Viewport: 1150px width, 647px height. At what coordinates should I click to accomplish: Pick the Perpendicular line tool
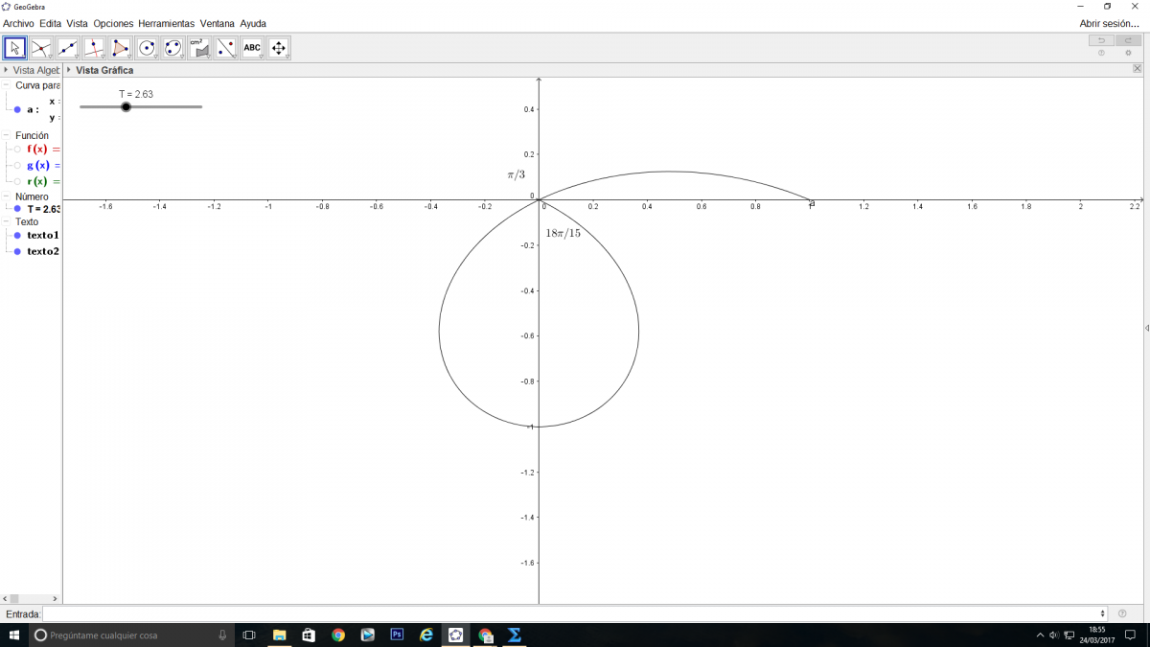click(94, 48)
